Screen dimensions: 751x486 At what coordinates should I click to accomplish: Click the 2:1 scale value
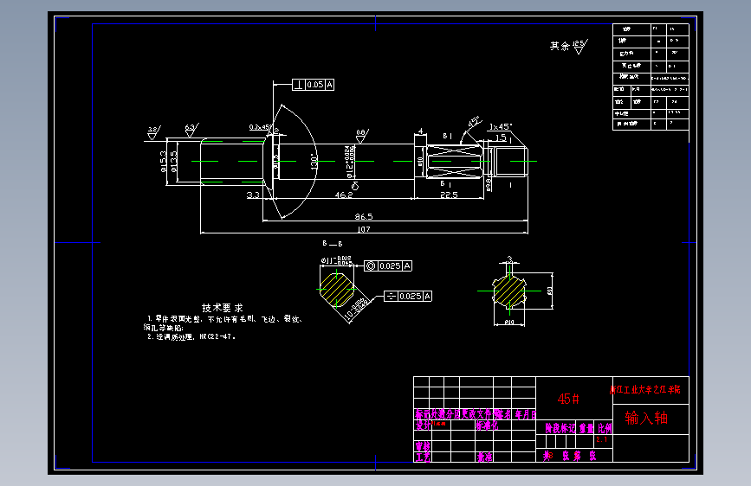pos(602,439)
